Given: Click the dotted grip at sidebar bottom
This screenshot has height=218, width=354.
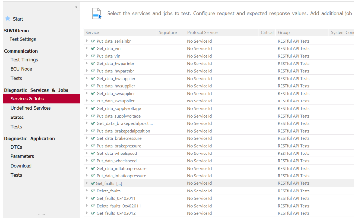Looking at the screenshot, I should (x=41, y=214).
